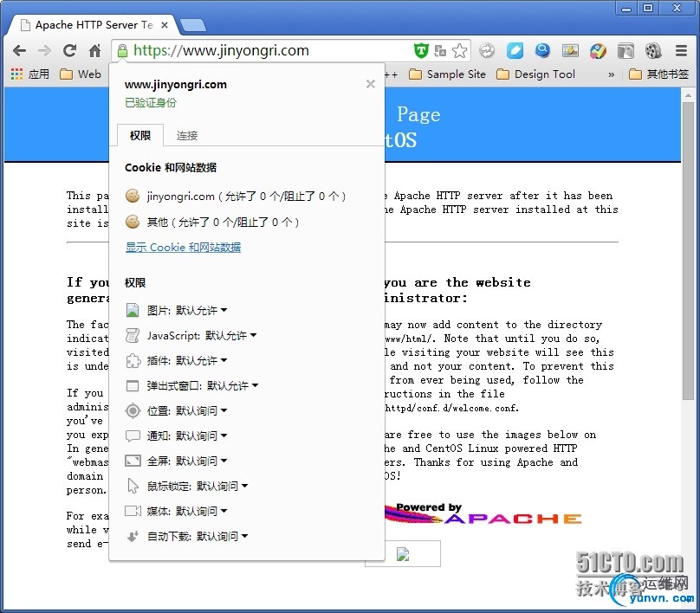Image resolution: width=700 pixels, height=613 pixels.
Task: Switch to the 权限 tab
Action: 140,135
